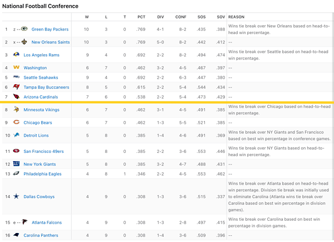Screen dimensions: 334x242
Task: Click the Dallas Cowboys star logo
Action: [16, 196]
